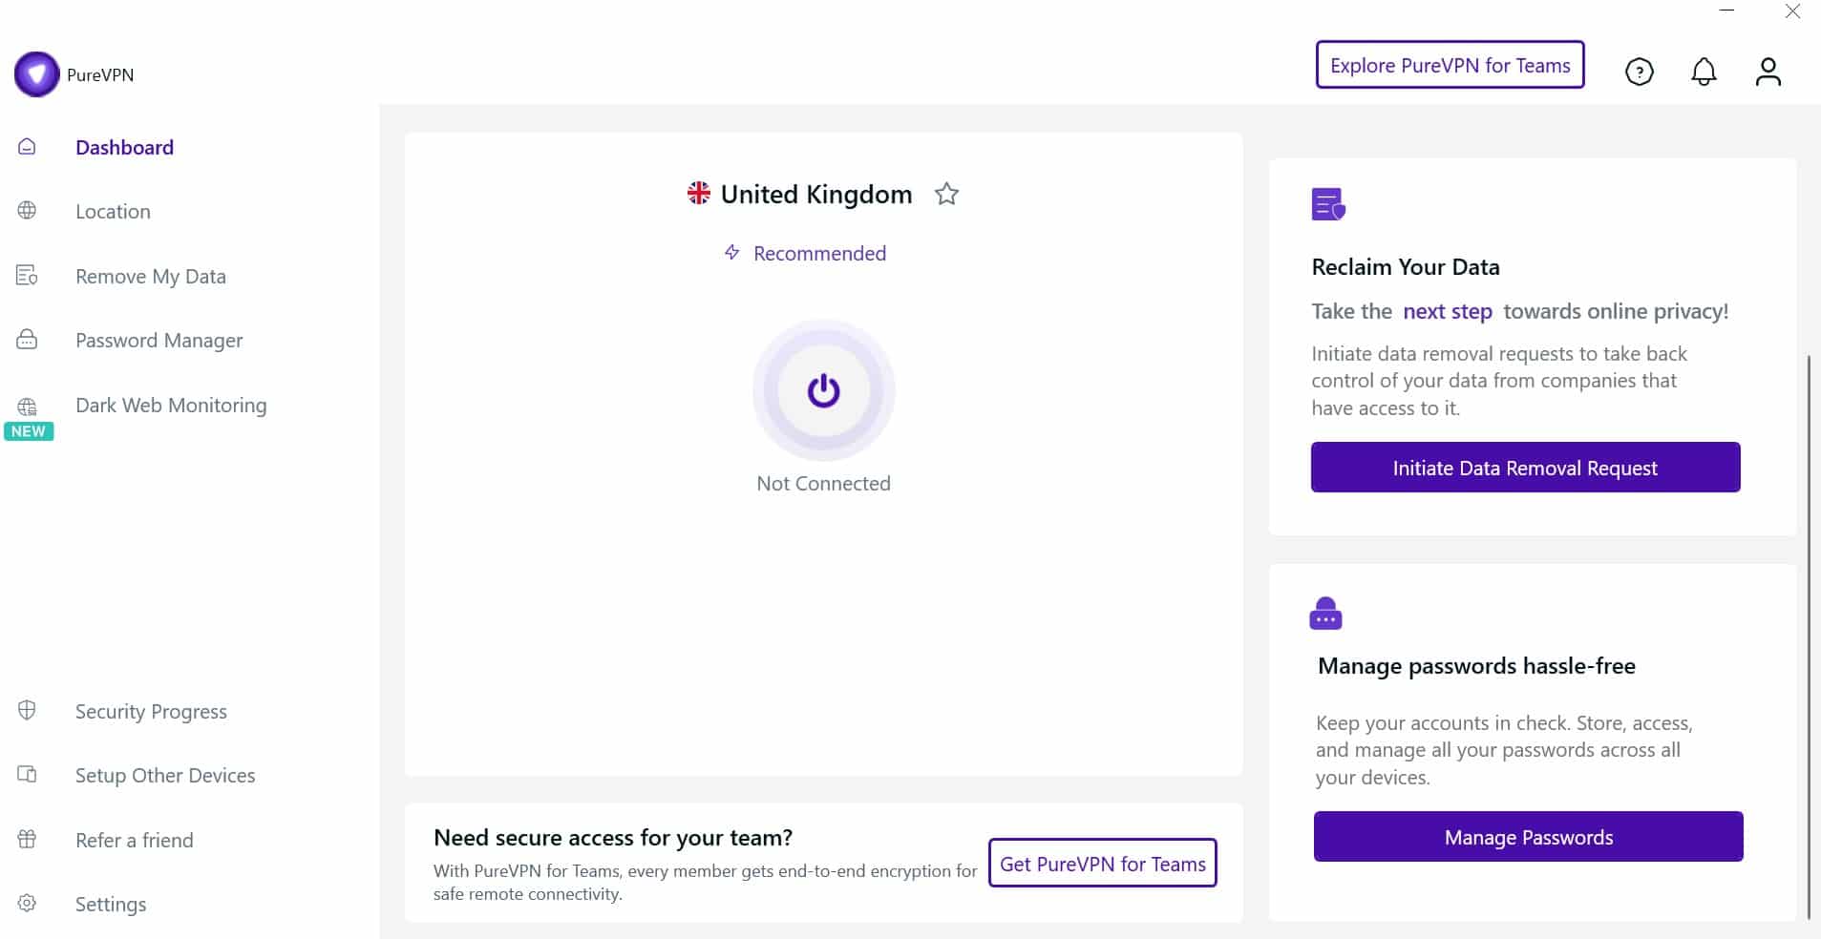Screen dimensions: 1821x939
Task: Click Explore PureVPN for Teams button
Action: click(1450, 65)
